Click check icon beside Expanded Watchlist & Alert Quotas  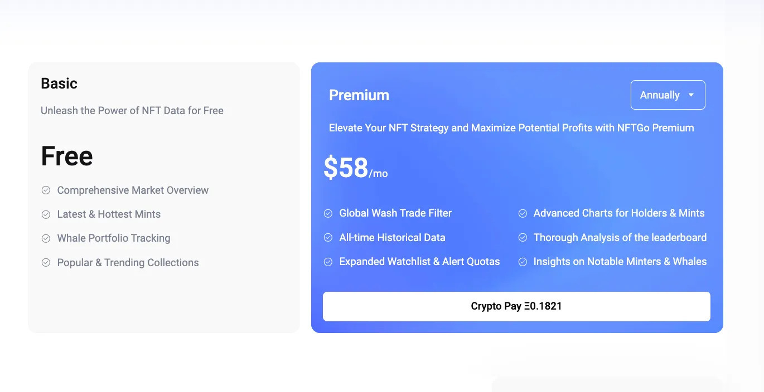pyautogui.click(x=328, y=262)
